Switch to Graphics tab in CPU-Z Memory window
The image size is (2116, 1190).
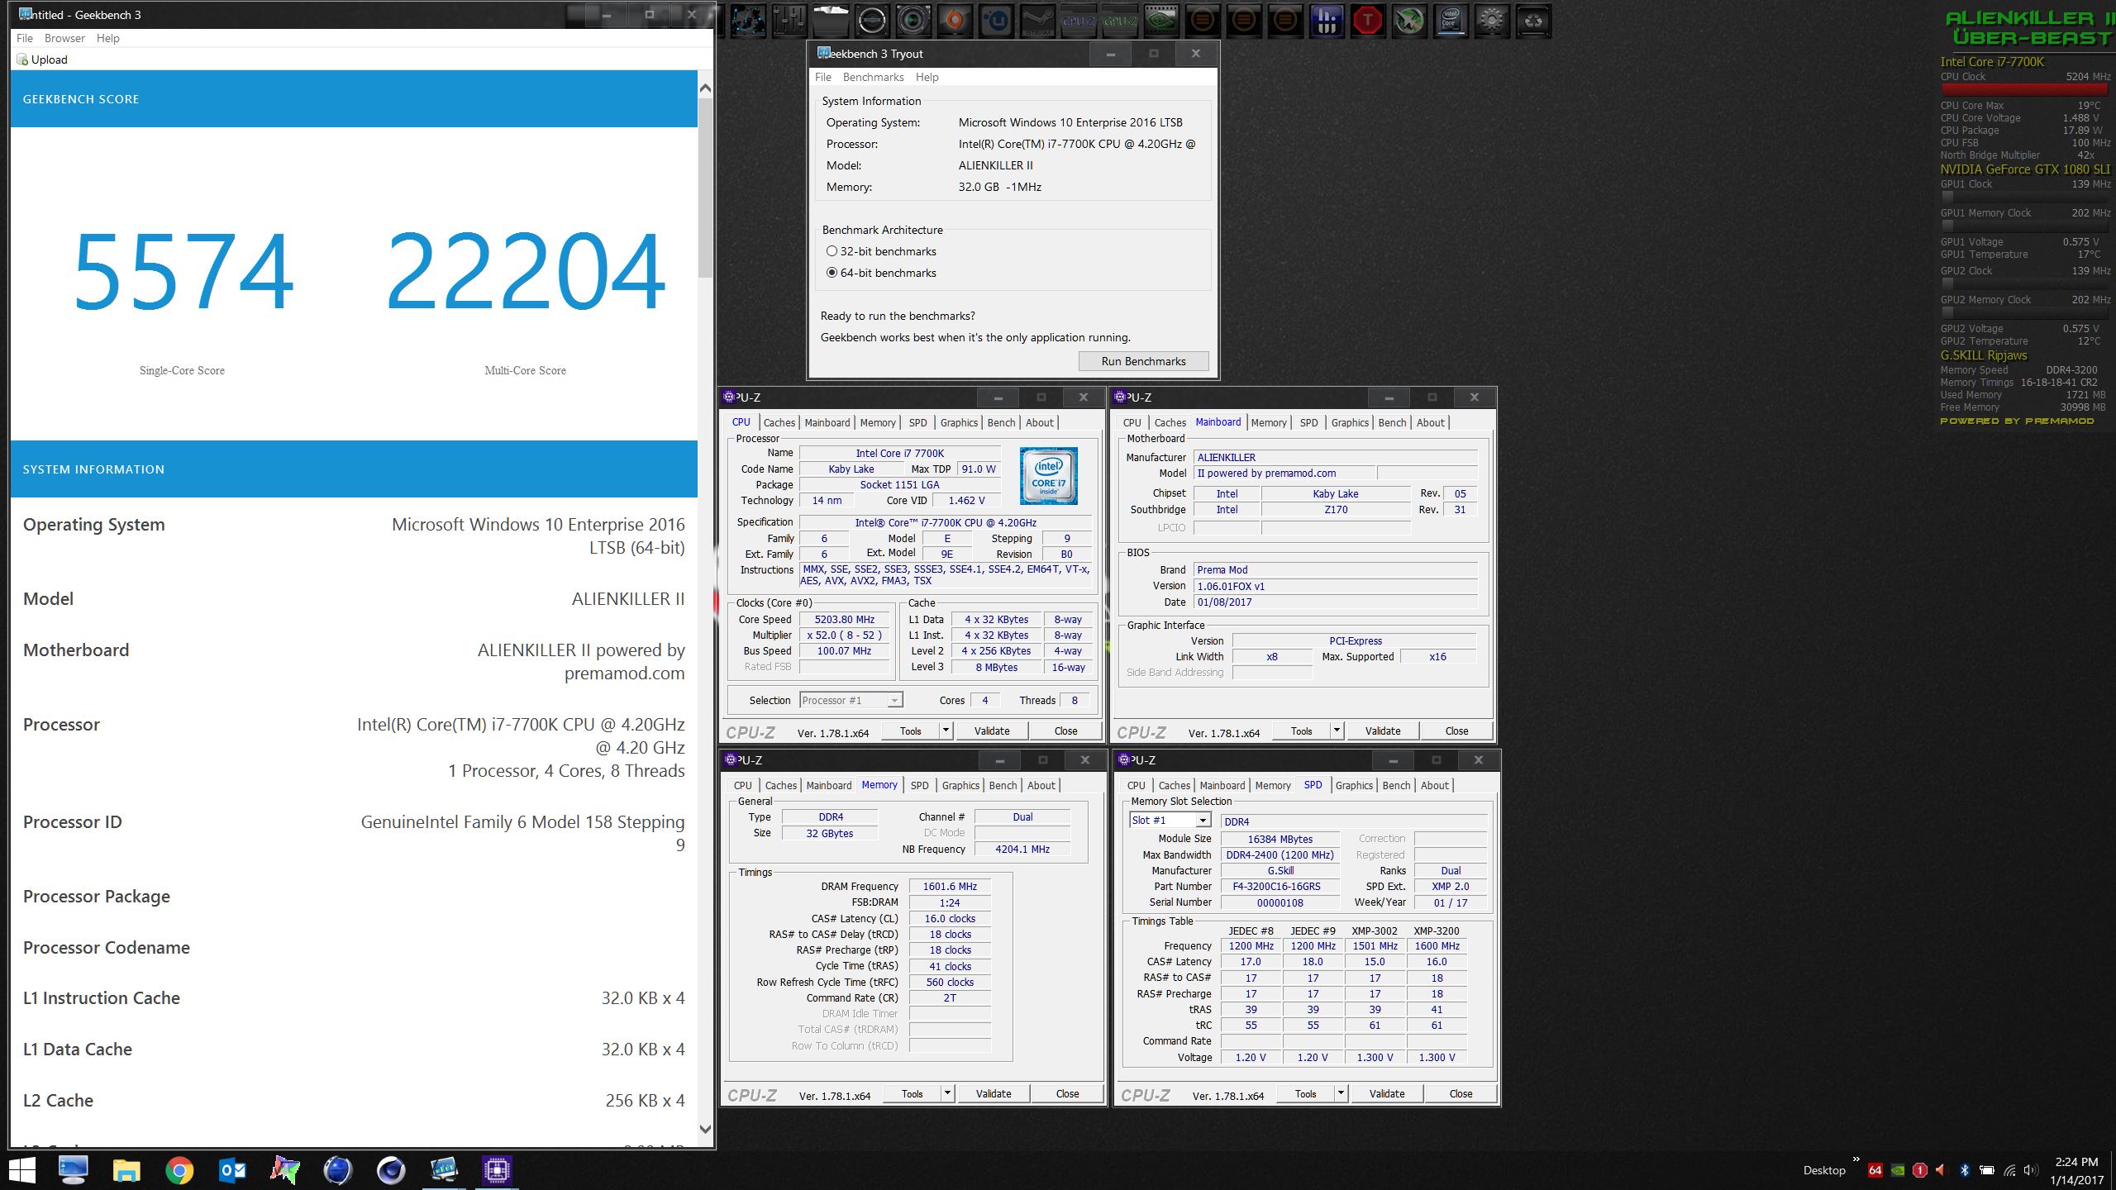pyautogui.click(x=960, y=785)
